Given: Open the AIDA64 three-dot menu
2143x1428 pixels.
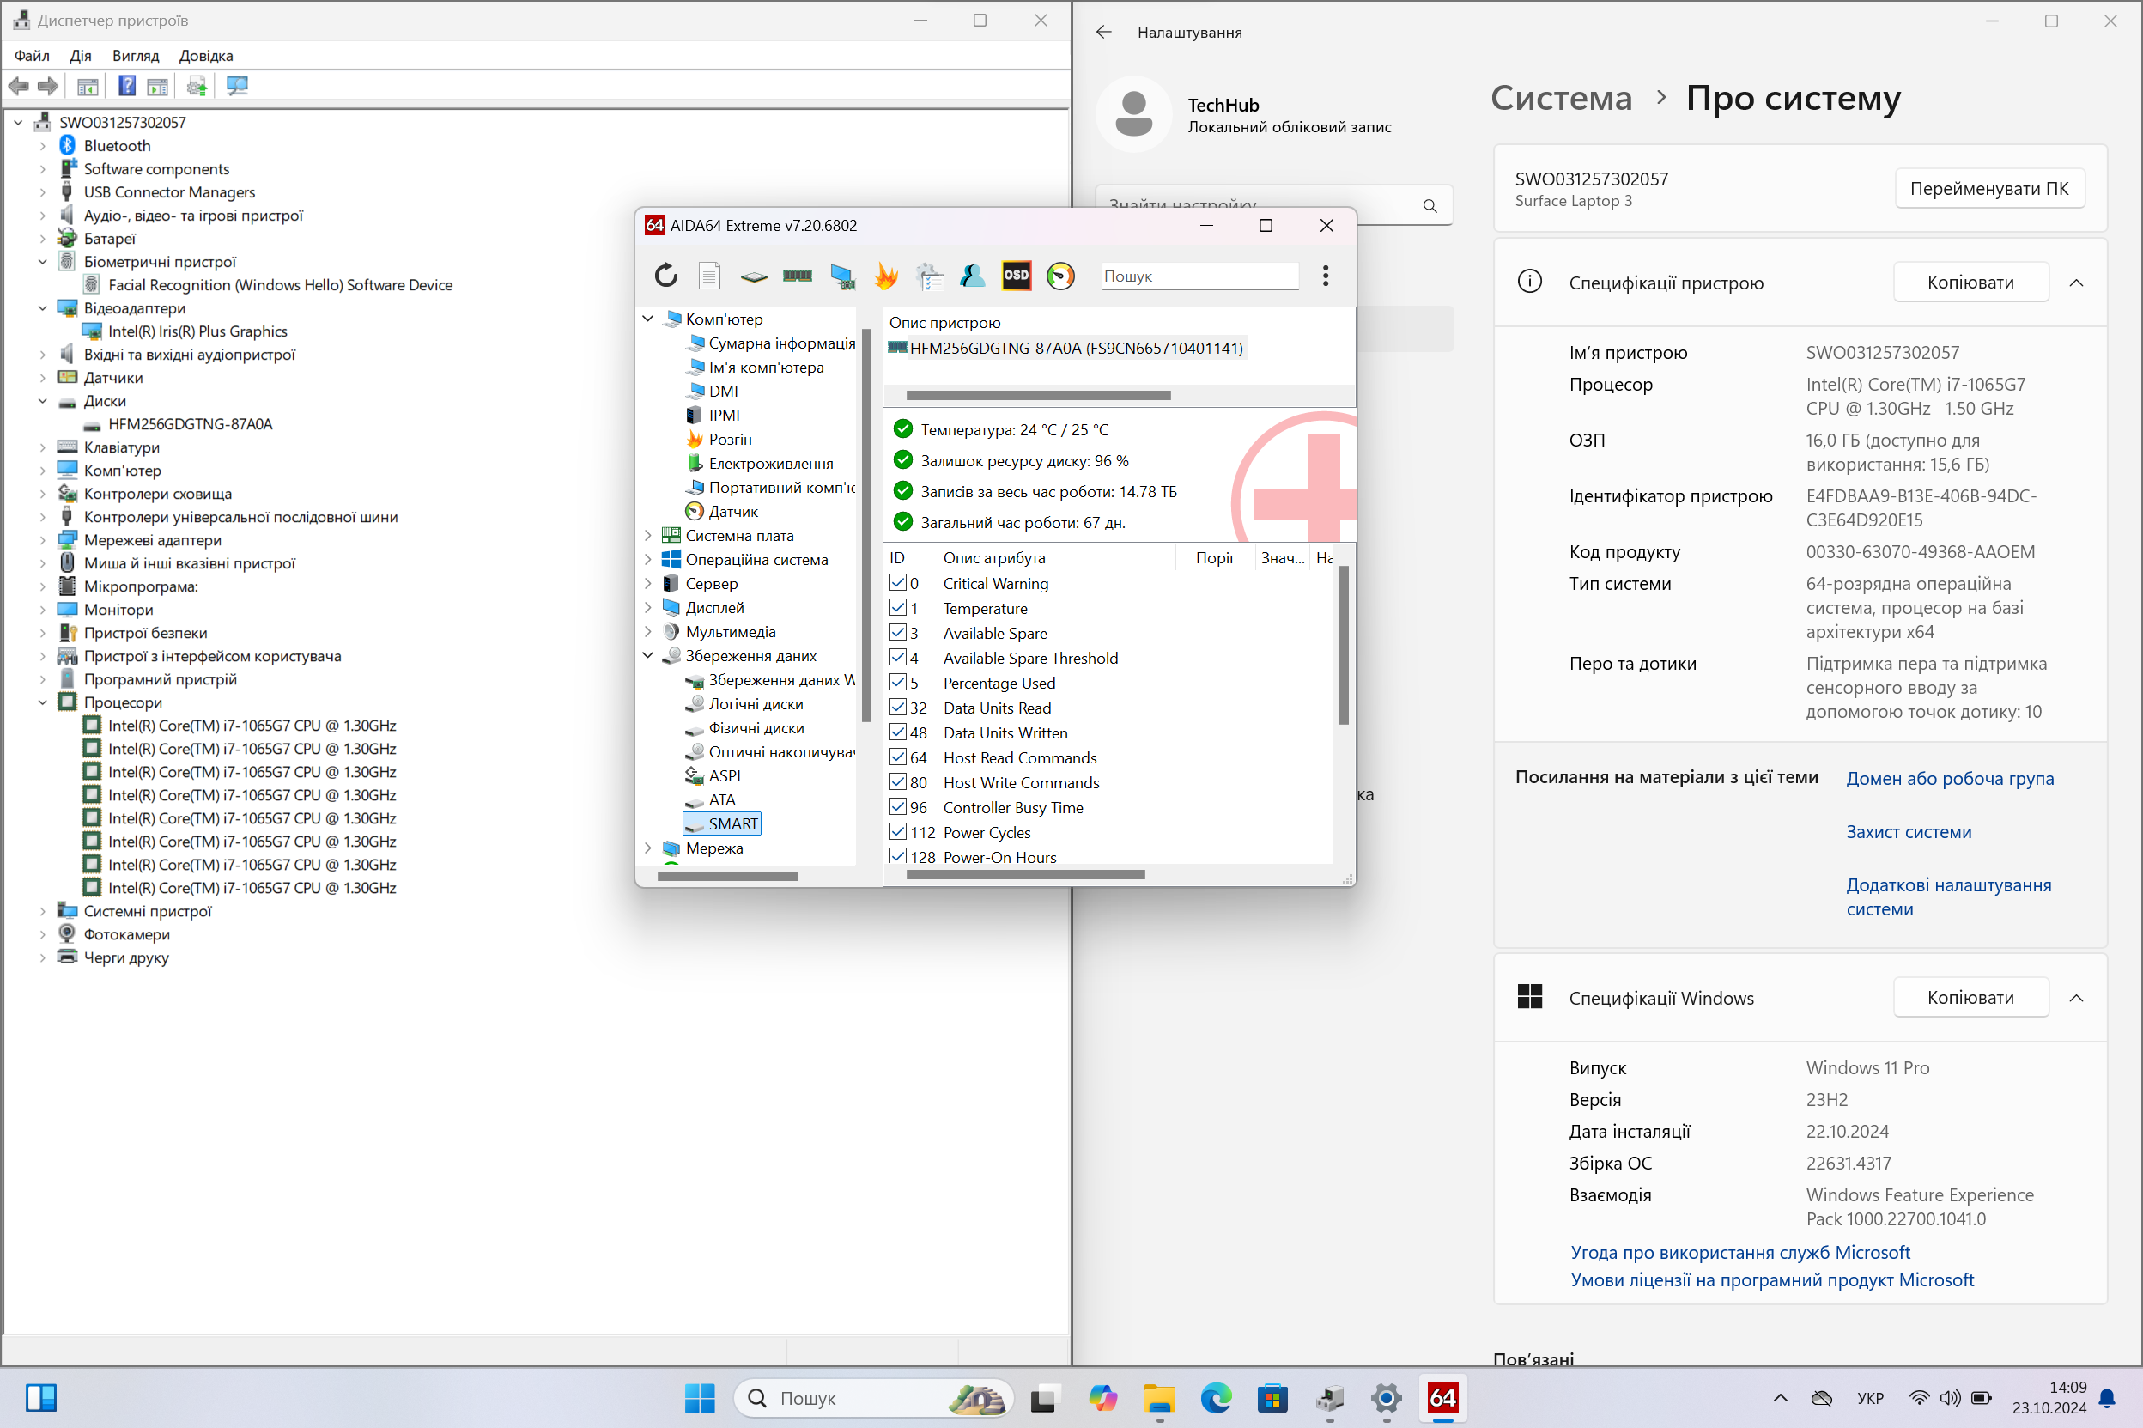Looking at the screenshot, I should coord(1326,275).
